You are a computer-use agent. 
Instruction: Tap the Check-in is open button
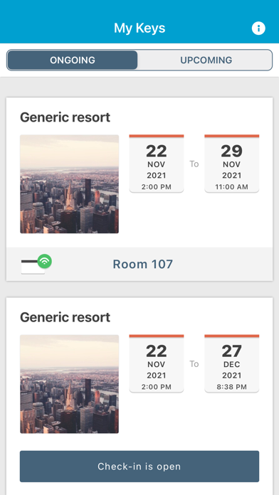point(139,467)
